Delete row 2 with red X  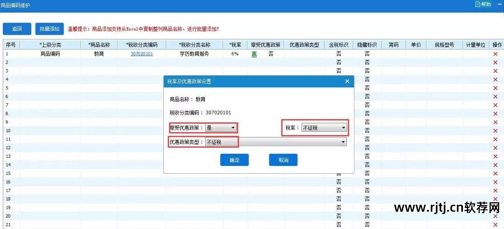[x=495, y=63]
